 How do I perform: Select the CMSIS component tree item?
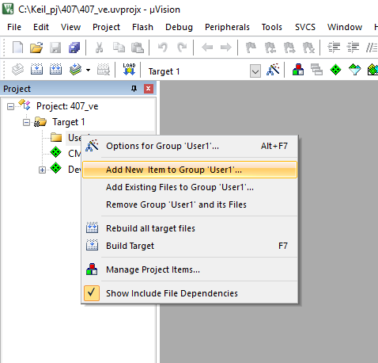click(x=74, y=153)
